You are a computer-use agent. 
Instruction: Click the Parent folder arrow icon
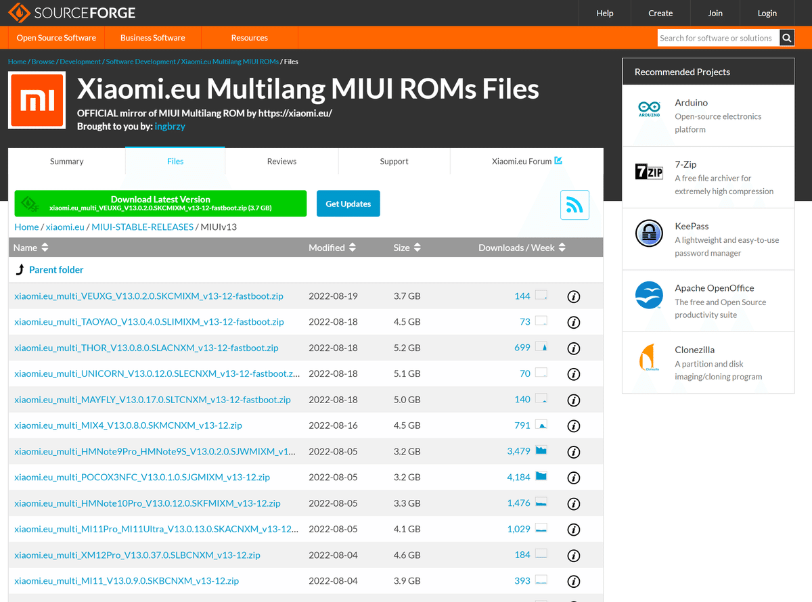[20, 270]
